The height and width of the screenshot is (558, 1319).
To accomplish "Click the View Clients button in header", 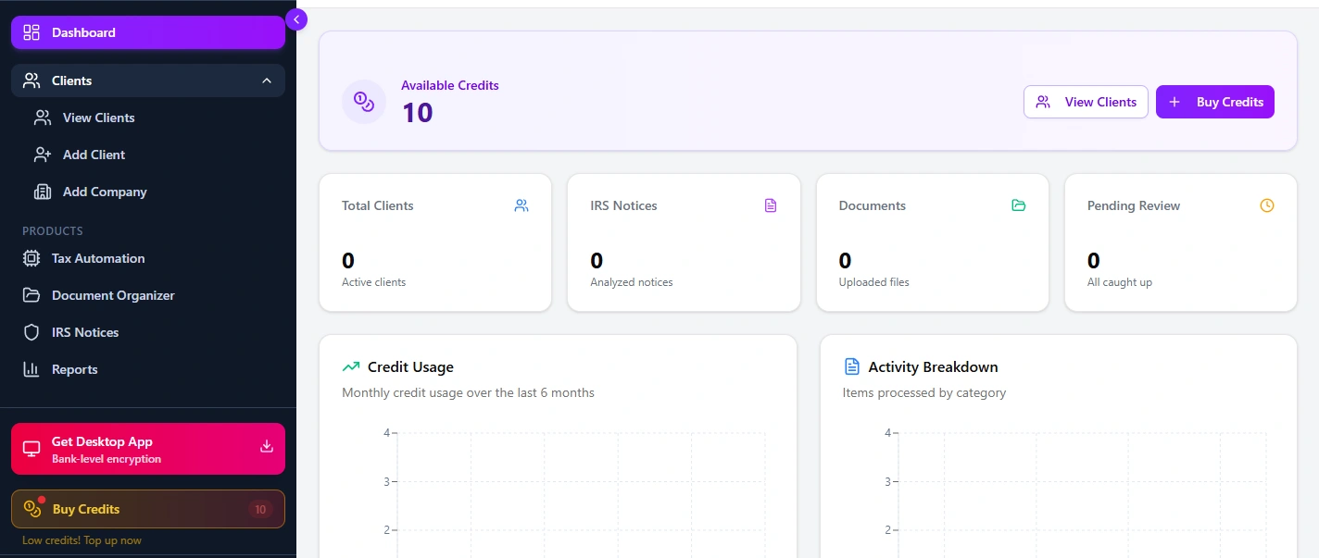I will pyautogui.click(x=1086, y=102).
